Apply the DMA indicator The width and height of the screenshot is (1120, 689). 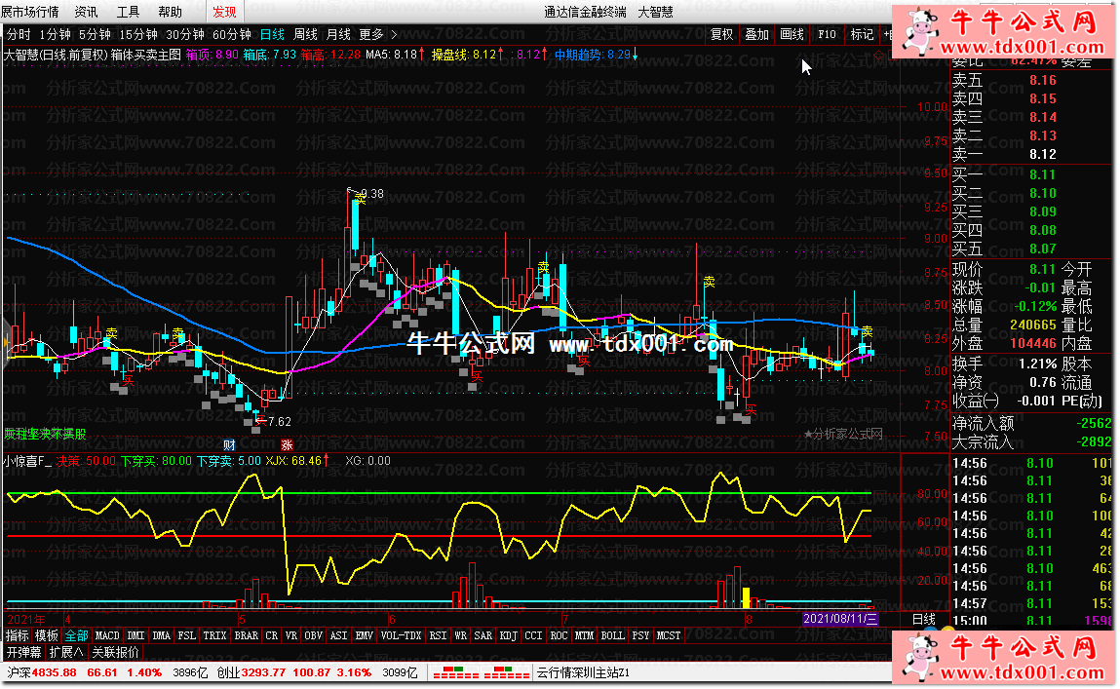(162, 635)
